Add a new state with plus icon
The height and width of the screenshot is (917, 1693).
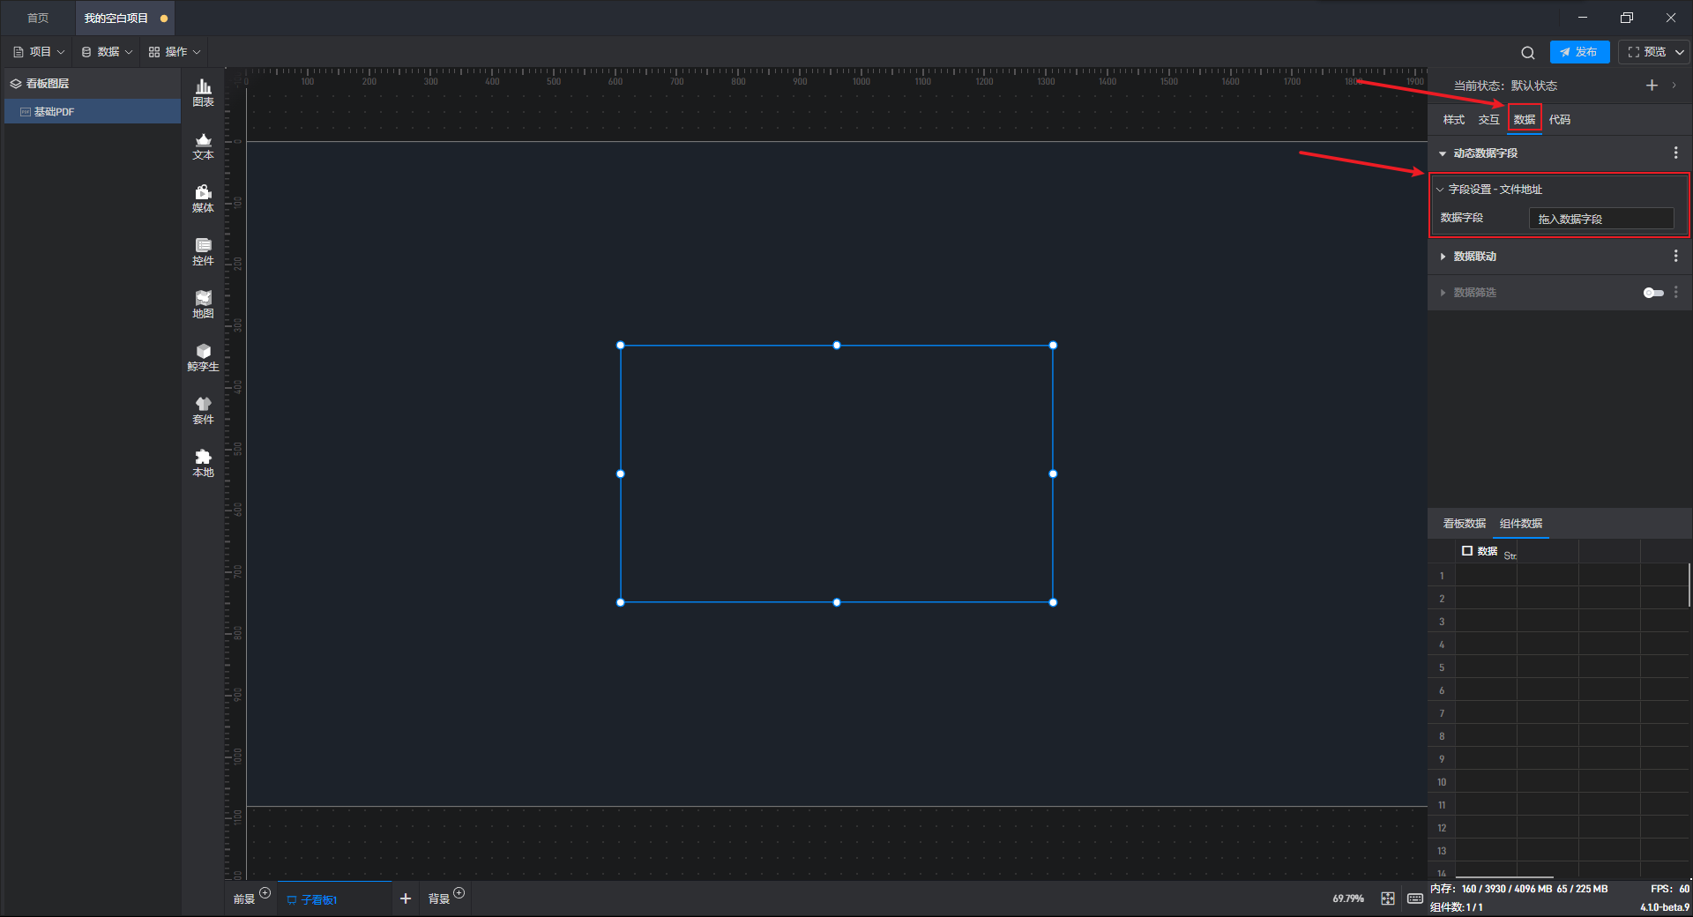click(x=1652, y=86)
